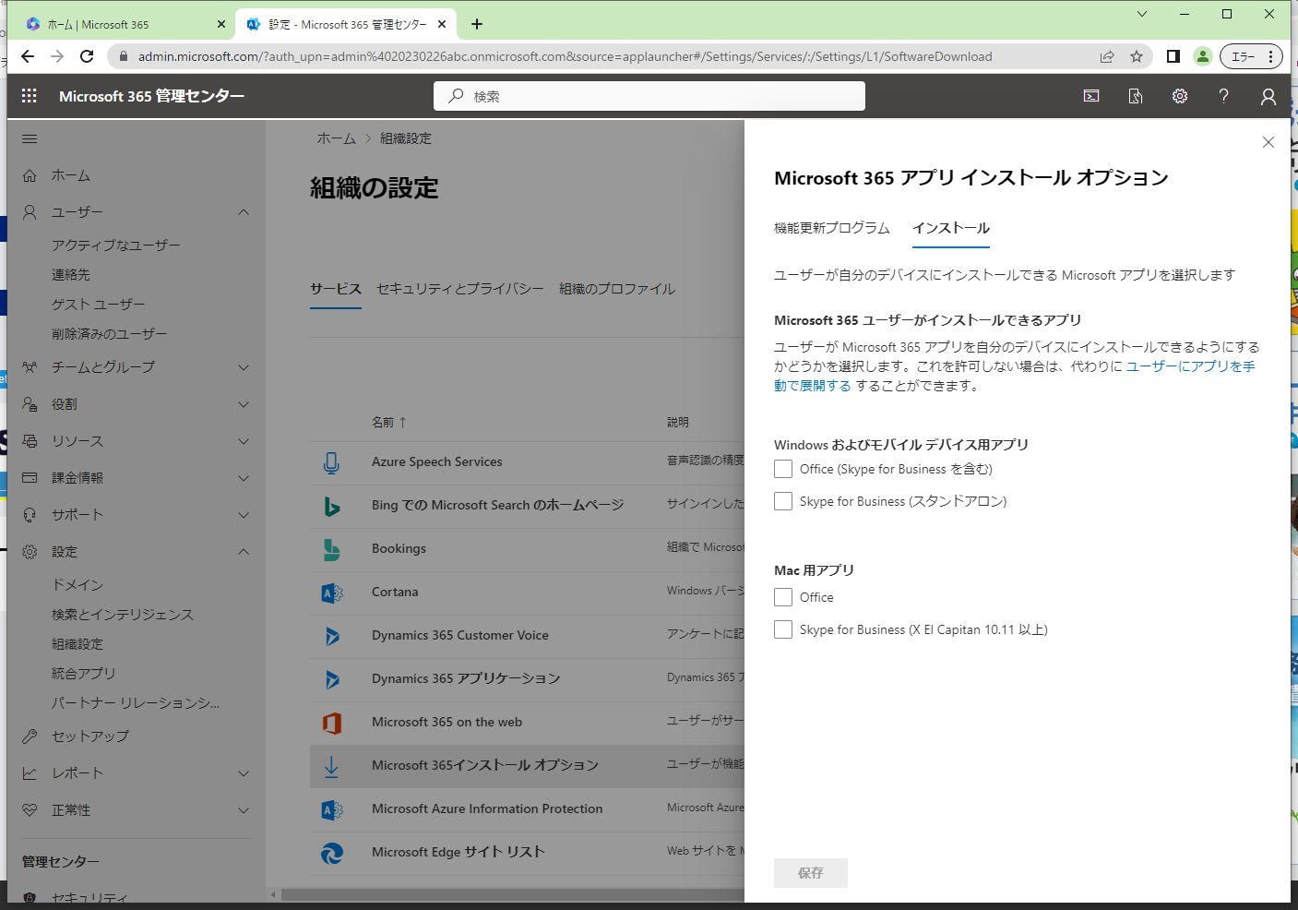
Task: Open the what's new document icon in header
Action: point(1136,96)
